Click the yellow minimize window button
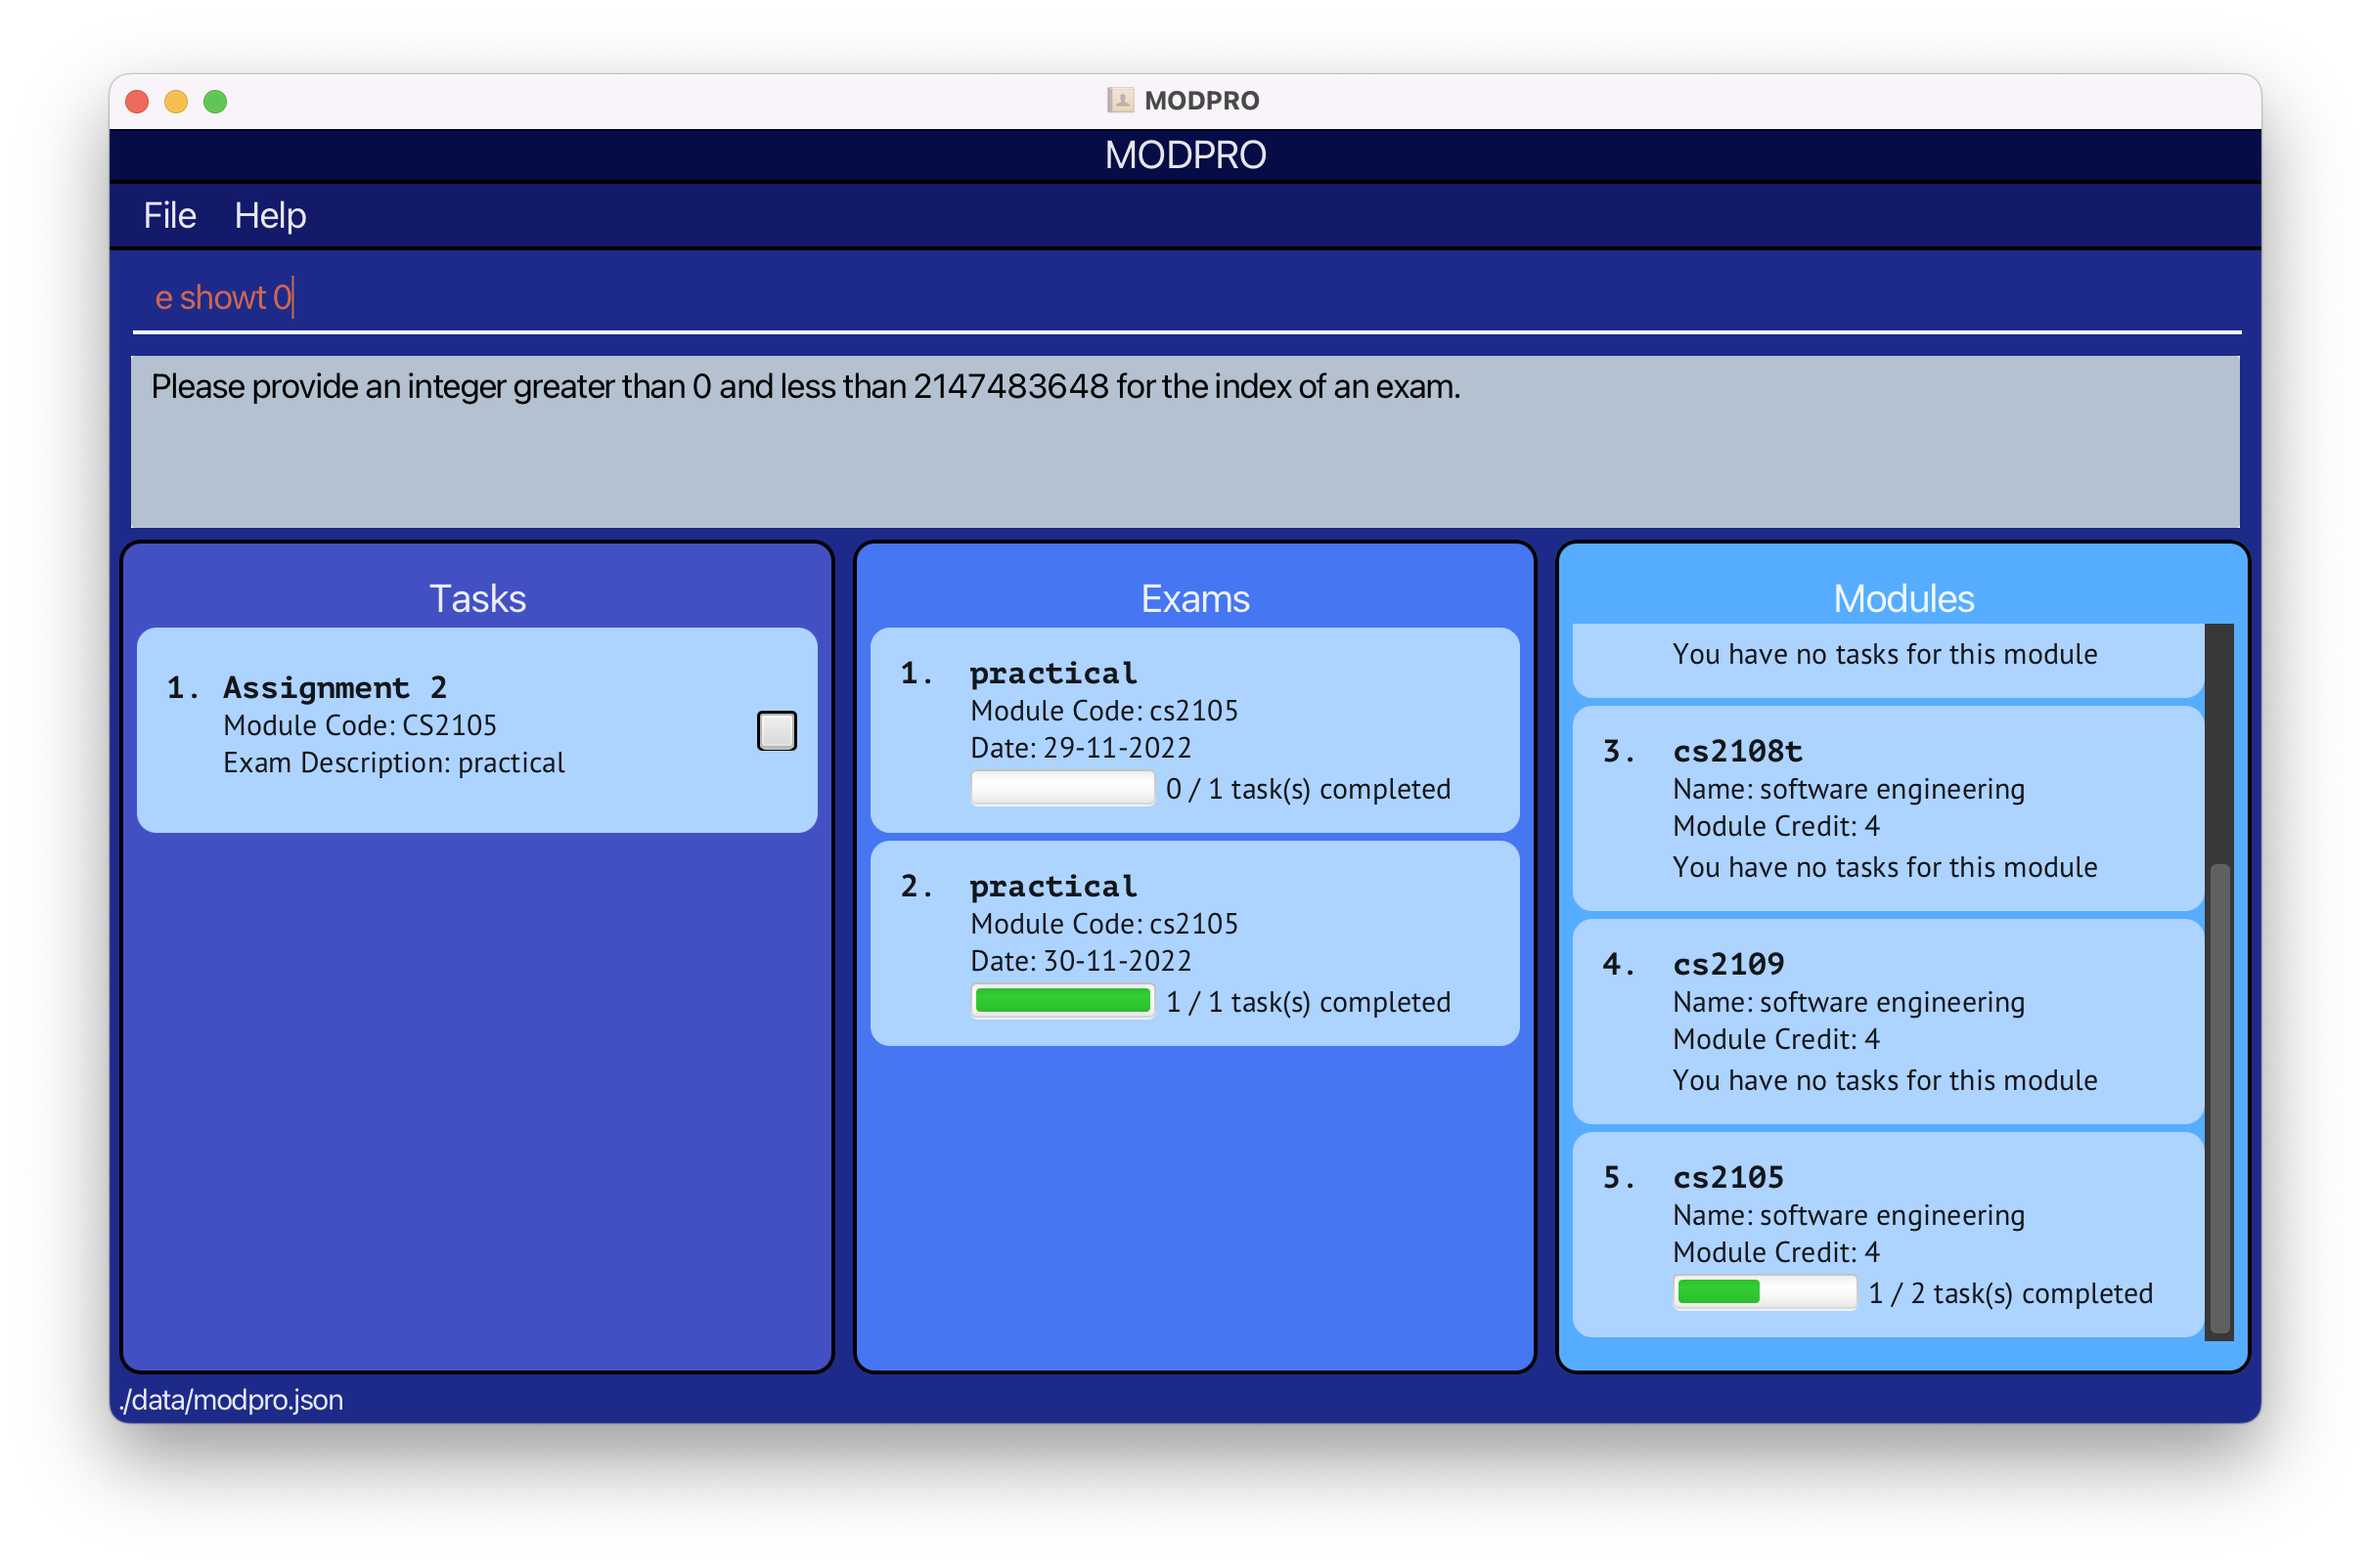Viewport: 2371px width, 1568px height. (176, 101)
